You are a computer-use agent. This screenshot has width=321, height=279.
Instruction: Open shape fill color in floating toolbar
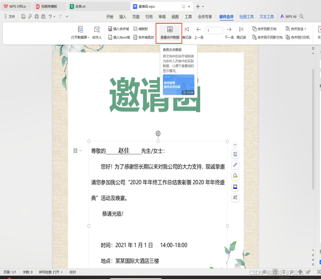coord(235,176)
